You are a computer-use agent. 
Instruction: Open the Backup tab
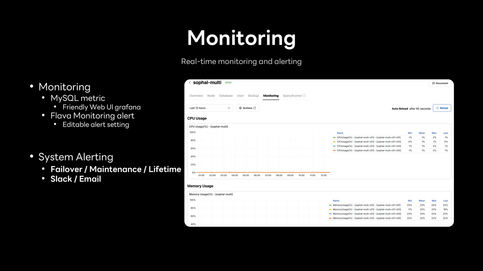click(253, 96)
